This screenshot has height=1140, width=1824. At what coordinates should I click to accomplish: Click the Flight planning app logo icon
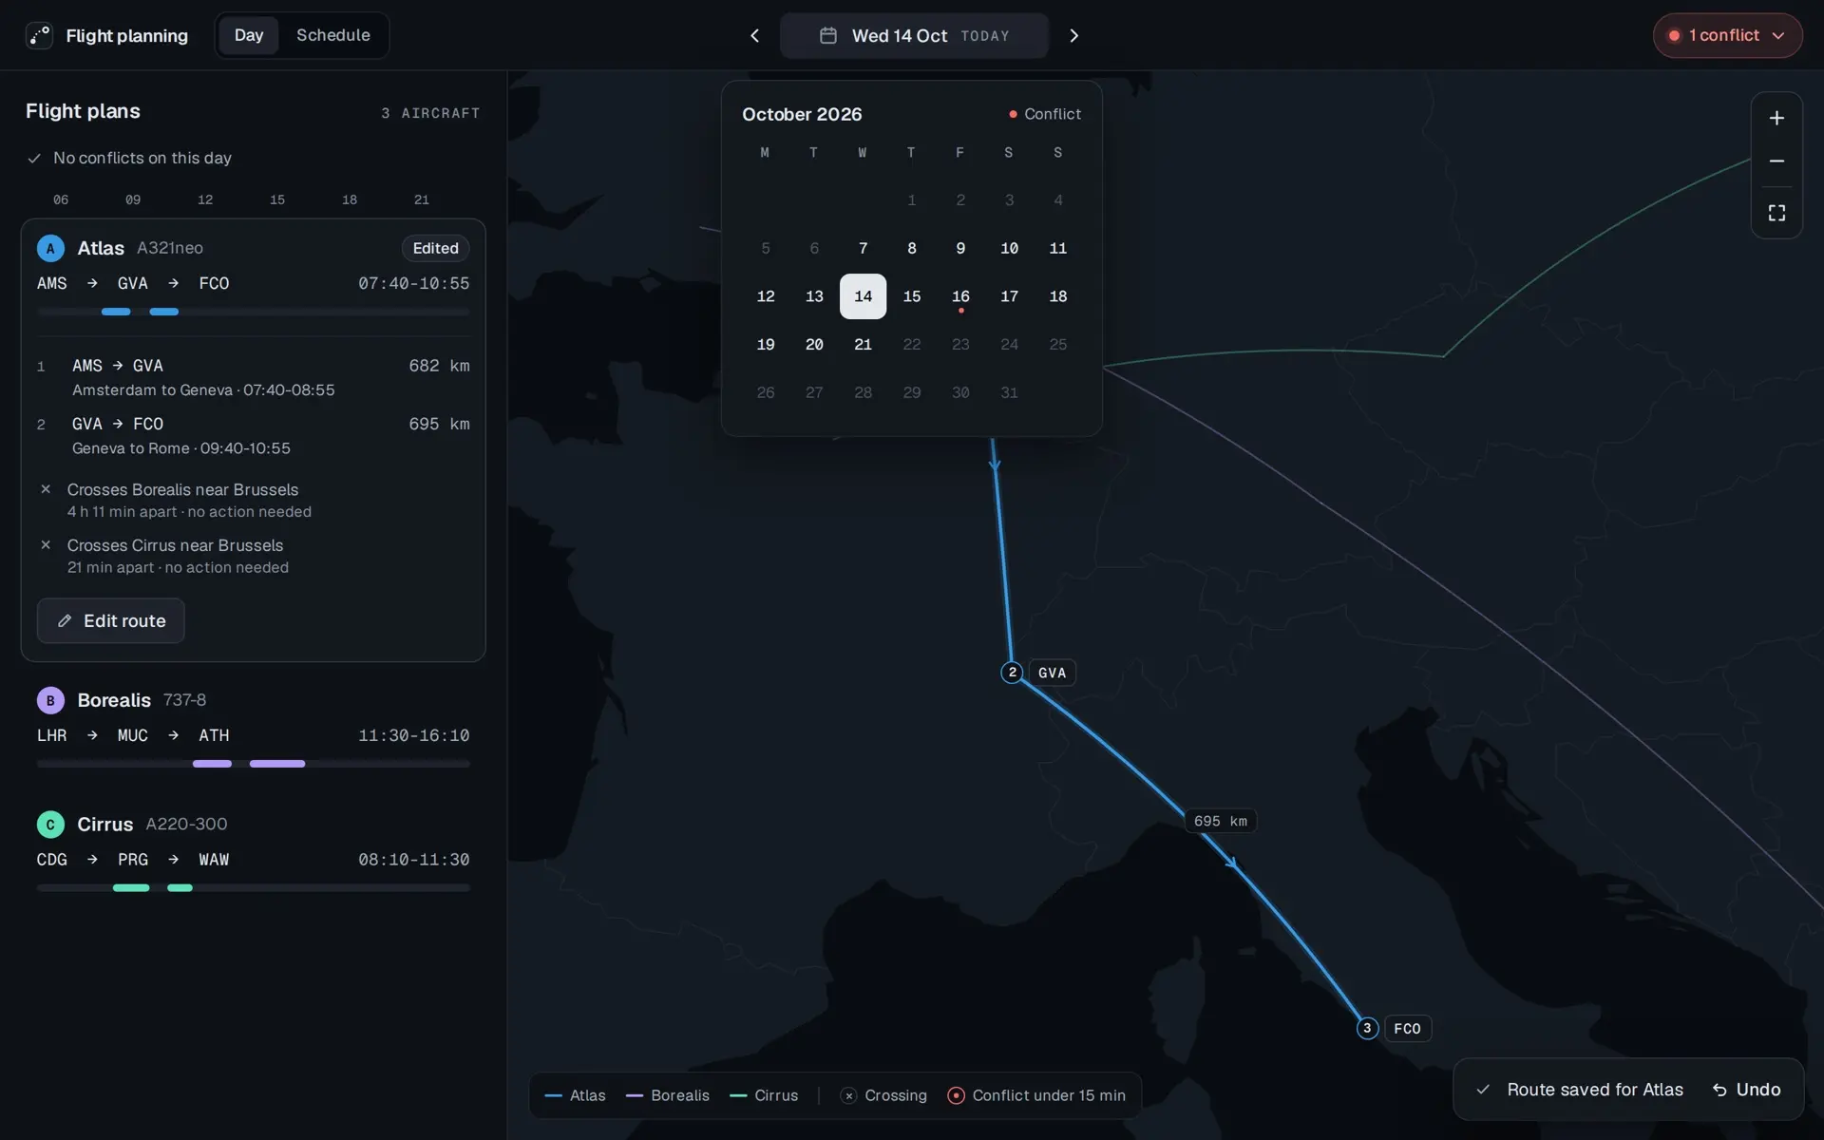(x=39, y=35)
